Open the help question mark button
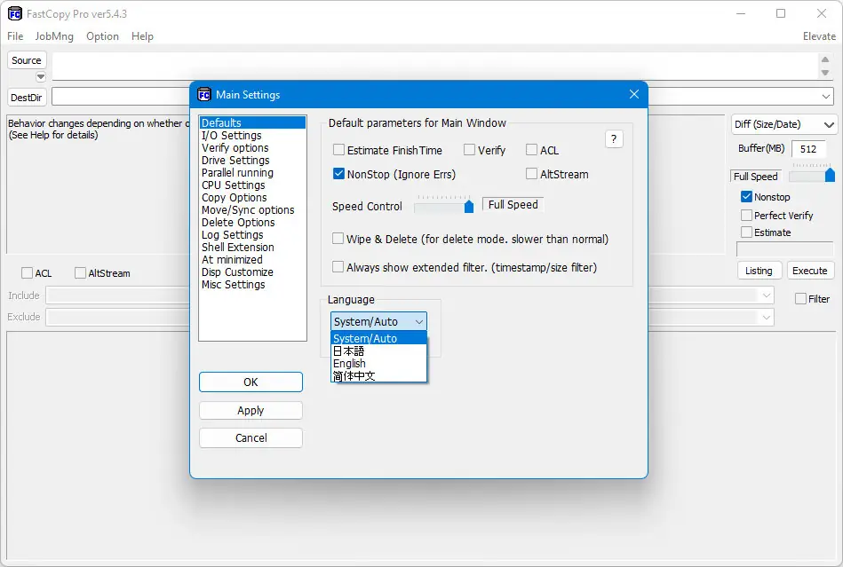Viewport: 843px width, 567px height. click(614, 139)
